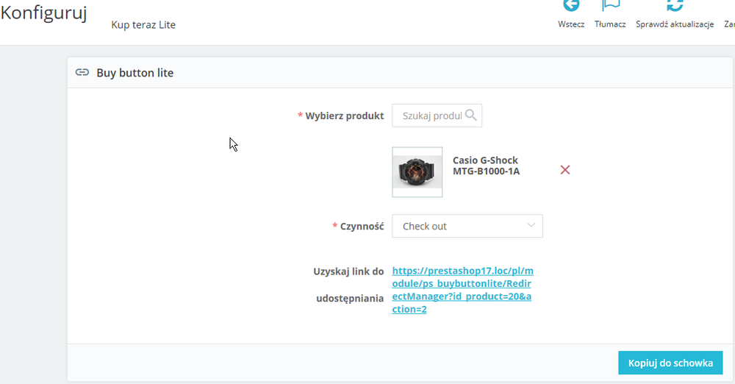Viewport: 735px width, 384px height.
Task: Expand the chevron arrow of the Czynność select
Action: (x=531, y=225)
